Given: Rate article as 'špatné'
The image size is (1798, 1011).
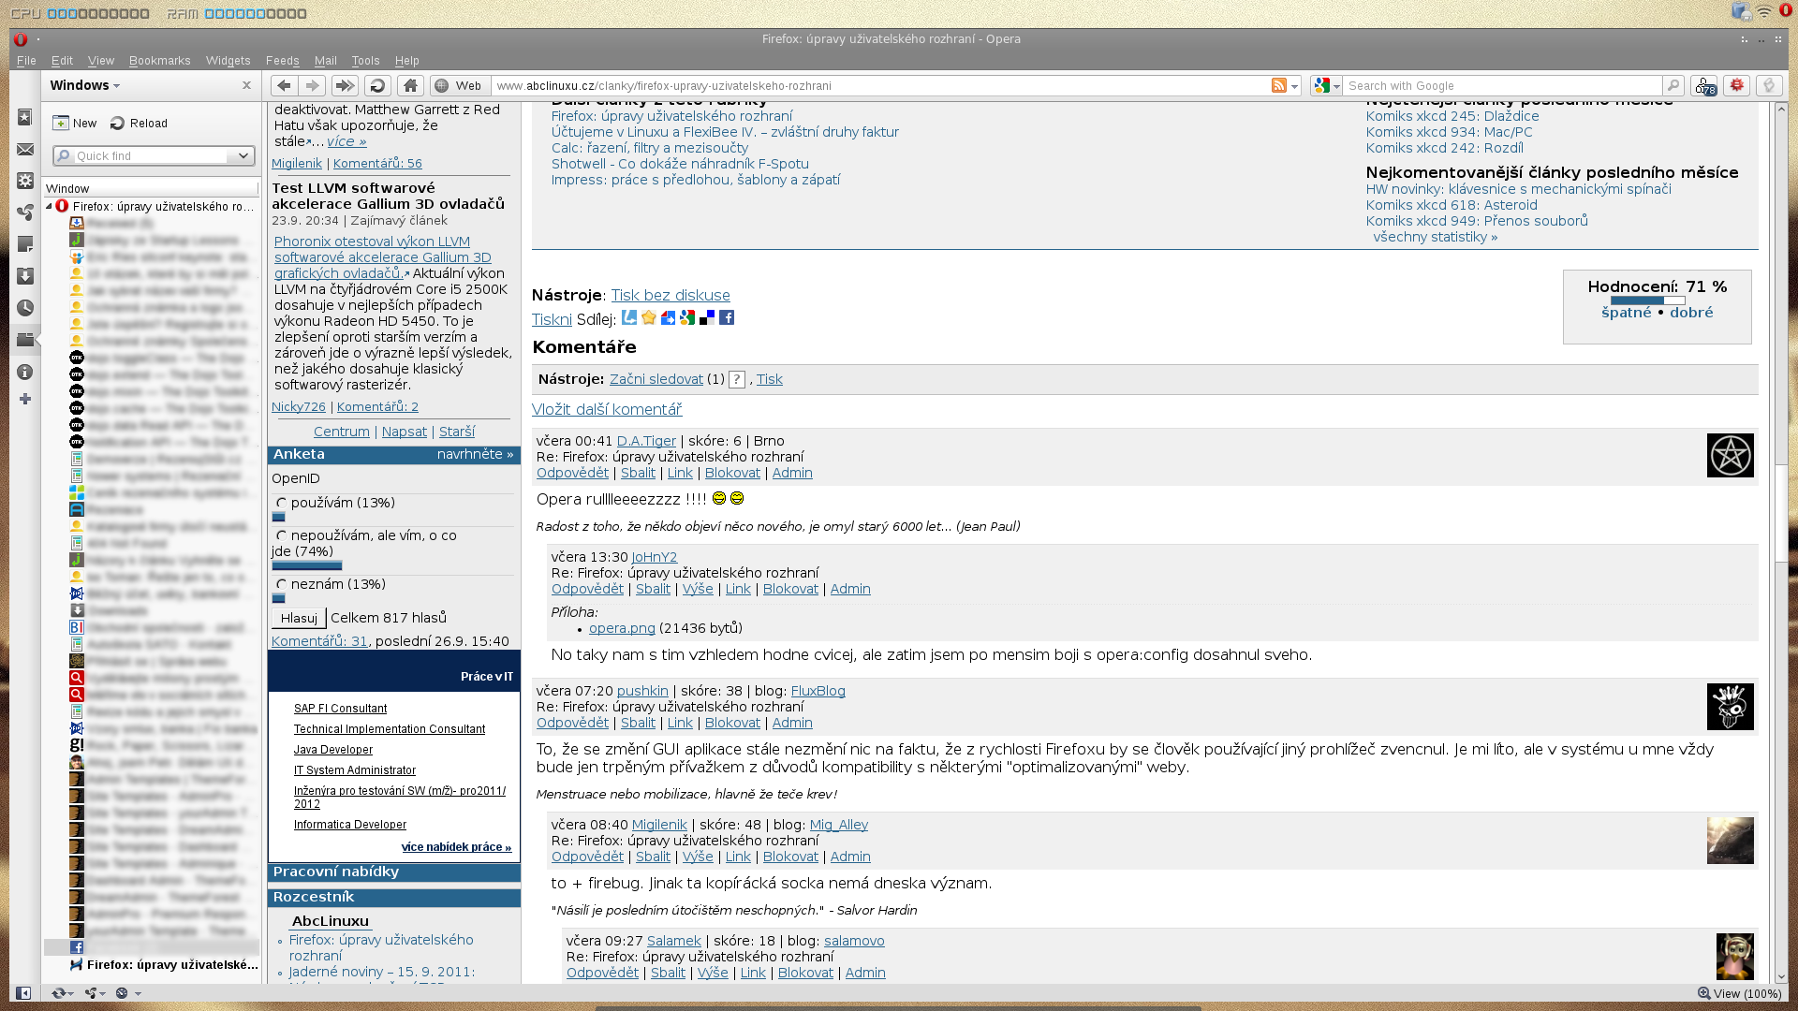Looking at the screenshot, I should (x=1627, y=313).
